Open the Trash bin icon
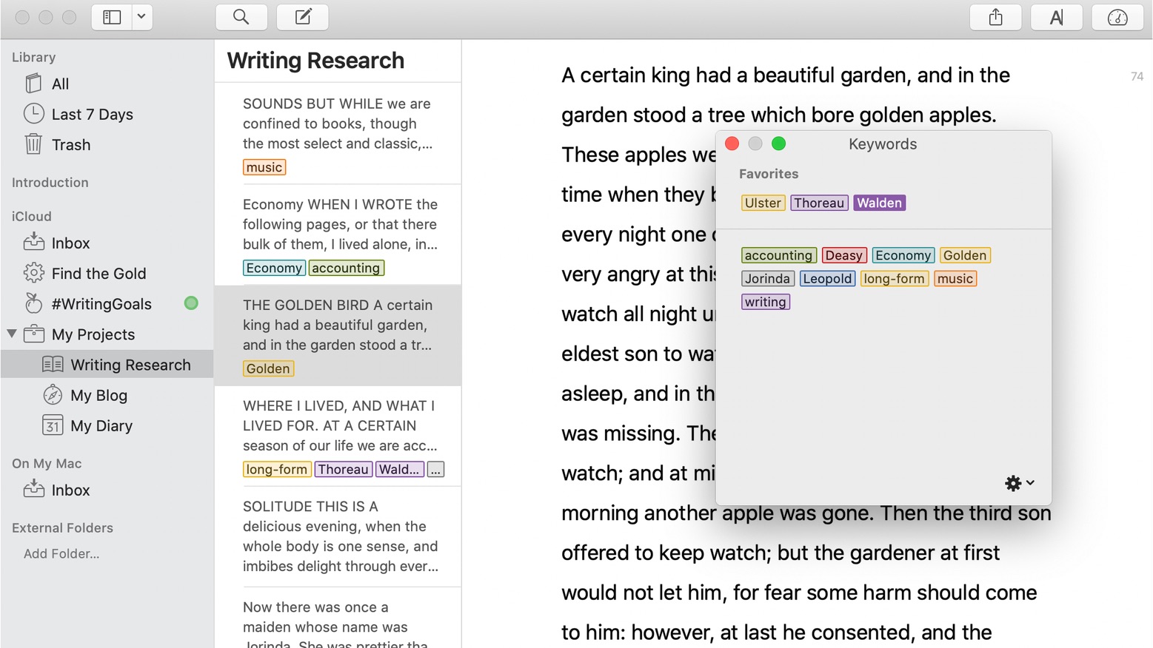 point(33,144)
